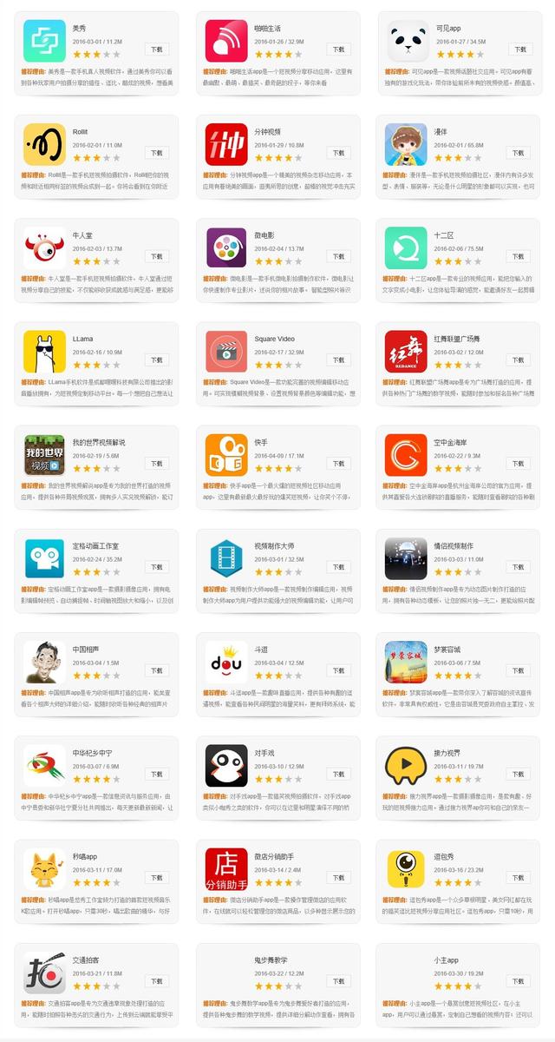Select the 对手戏 black penguin icon
Viewport: 555px width, 1042px height.
point(226,766)
